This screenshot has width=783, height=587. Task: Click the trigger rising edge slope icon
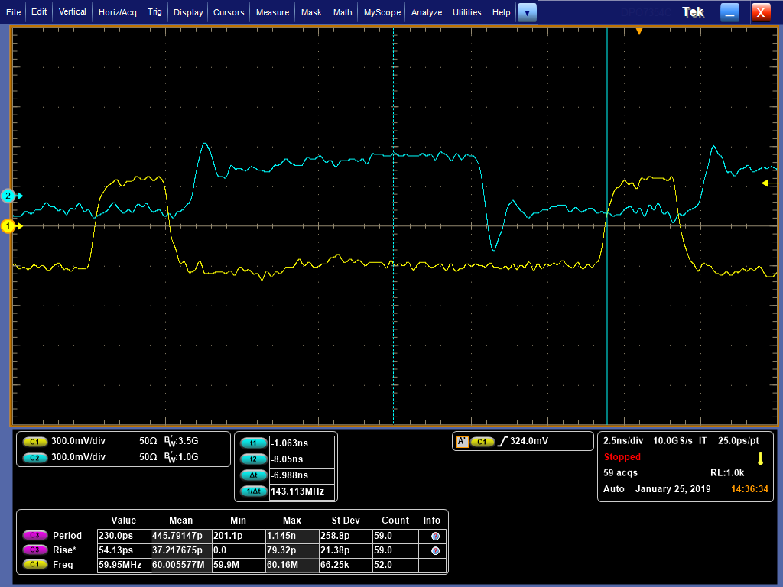pyautogui.click(x=503, y=441)
